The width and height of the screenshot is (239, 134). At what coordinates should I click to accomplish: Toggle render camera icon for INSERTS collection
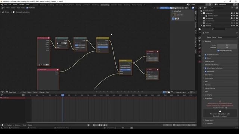pos(237,26)
